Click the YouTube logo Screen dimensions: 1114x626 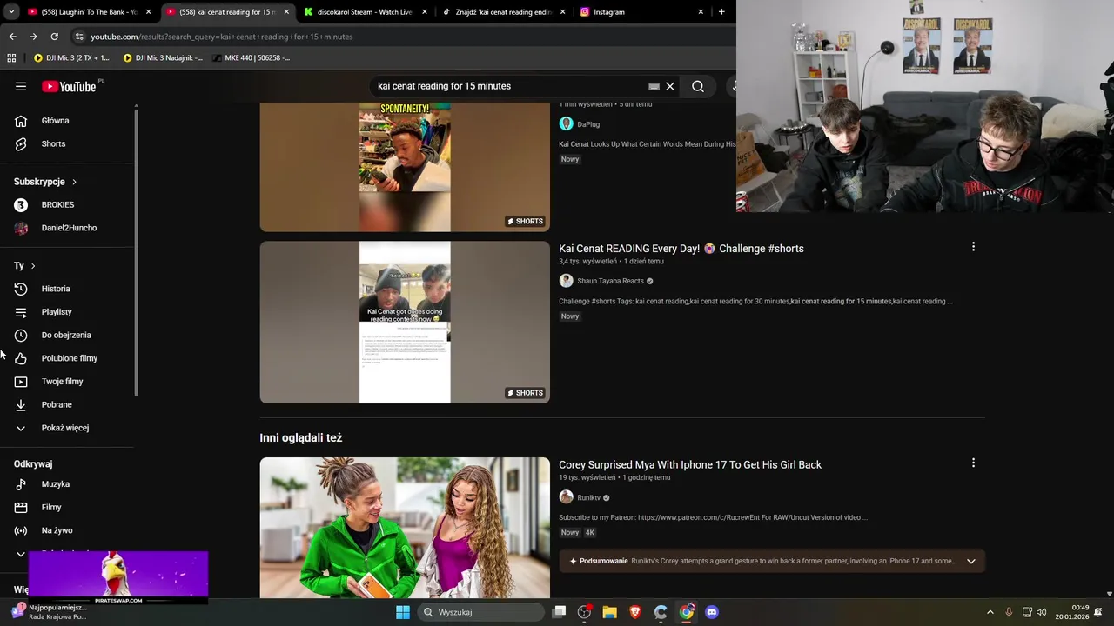pos(70,86)
